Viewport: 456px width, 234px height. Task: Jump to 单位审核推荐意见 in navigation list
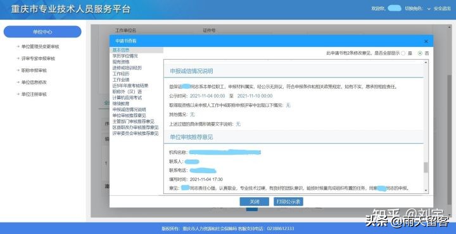coord(129,115)
